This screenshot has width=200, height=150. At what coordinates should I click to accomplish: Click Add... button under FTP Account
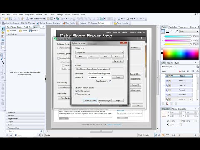[x=81, y=57]
